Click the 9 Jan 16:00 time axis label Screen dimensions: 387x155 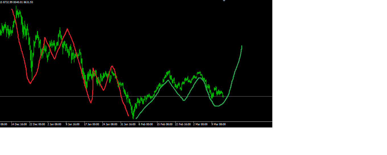[73, 124]
